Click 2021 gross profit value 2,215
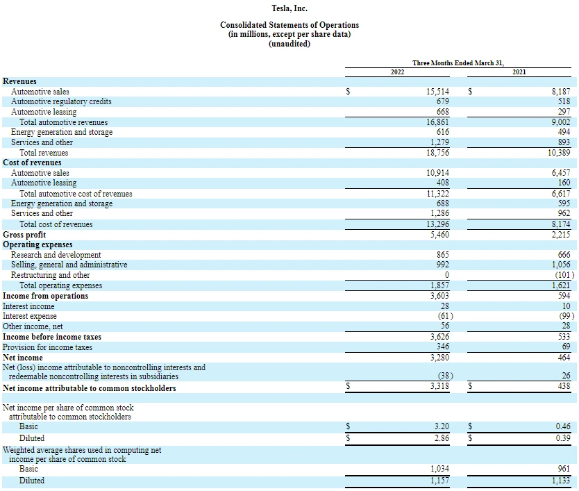Image resolution: width=579 pixels, height=491 pixels. tap(561, 235)
